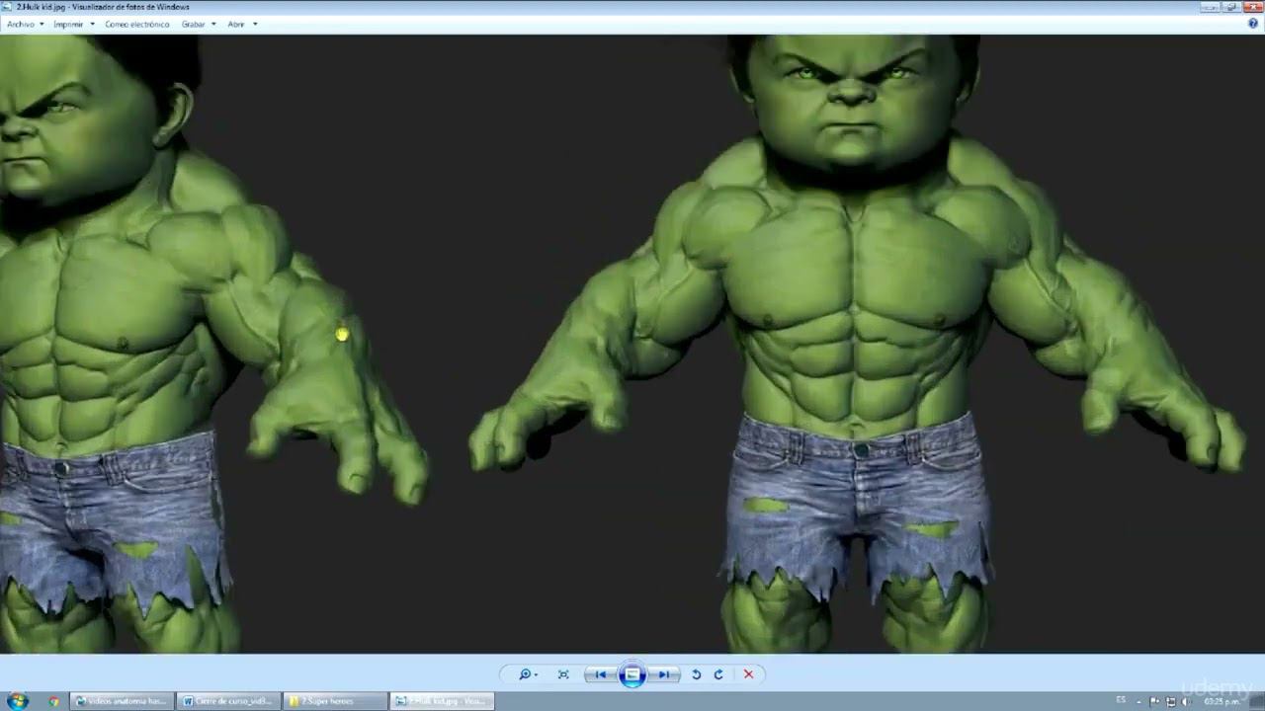Click the system clock showing 03:25 p.m.
The width and height of the screenshot is (1265, 711).
pyautogui.click(x=1223, y=701)
